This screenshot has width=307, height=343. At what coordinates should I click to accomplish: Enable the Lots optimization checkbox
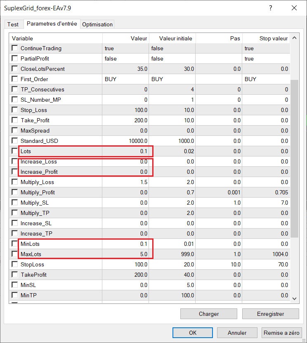click(x=15, y=152)
